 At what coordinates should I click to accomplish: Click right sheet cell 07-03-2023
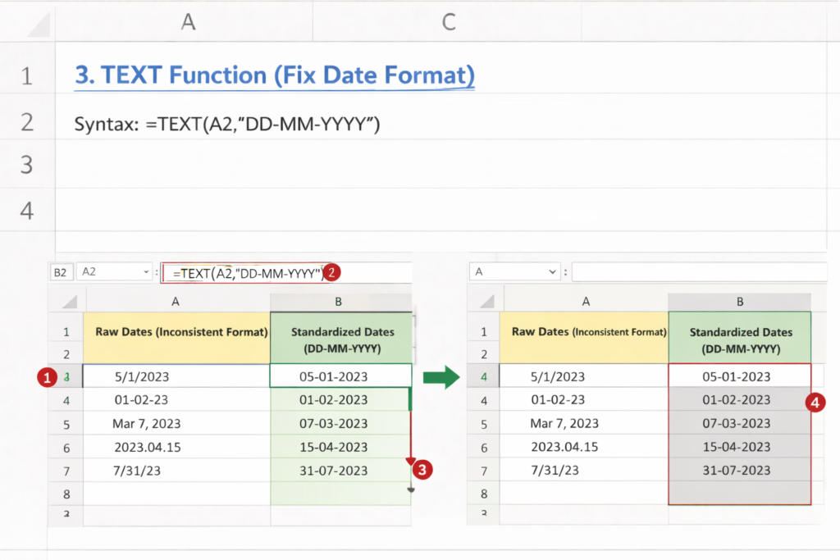click(740, 423)
